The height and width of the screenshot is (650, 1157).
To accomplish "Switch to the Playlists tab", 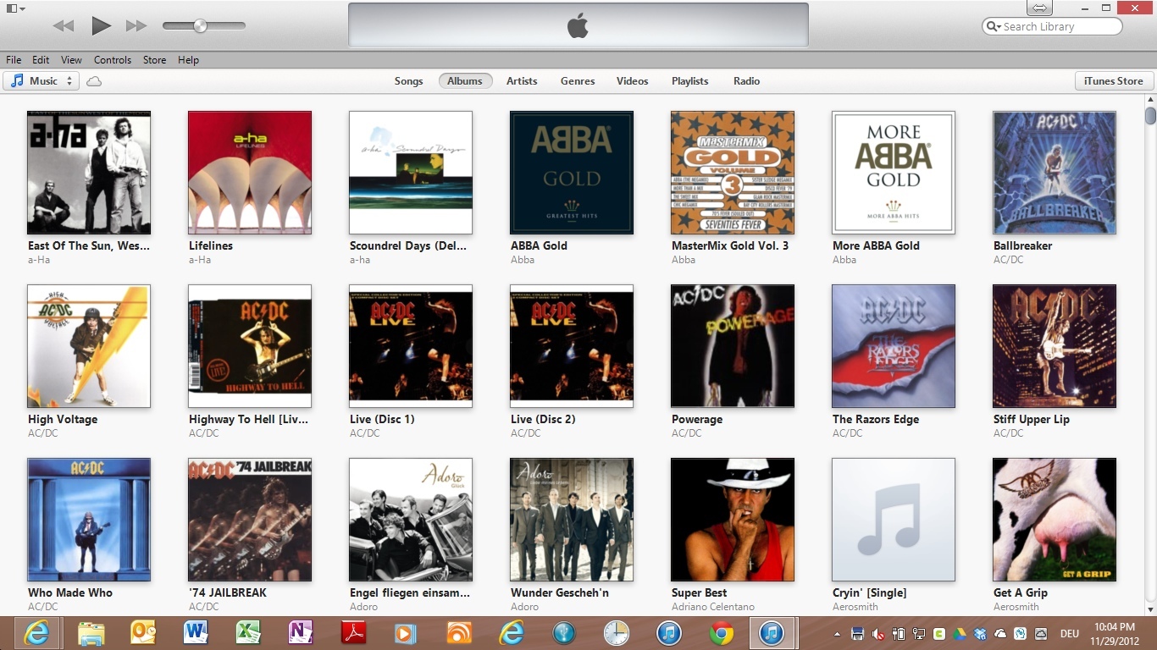I will [690, 81].
